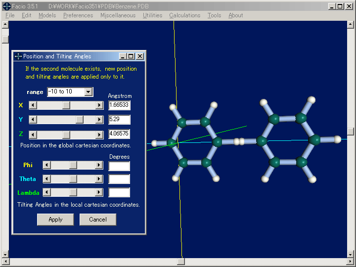Screen dimensions: 356x267
Task: Open the Miscellaneous menu
Action: [x=118, y=15]
